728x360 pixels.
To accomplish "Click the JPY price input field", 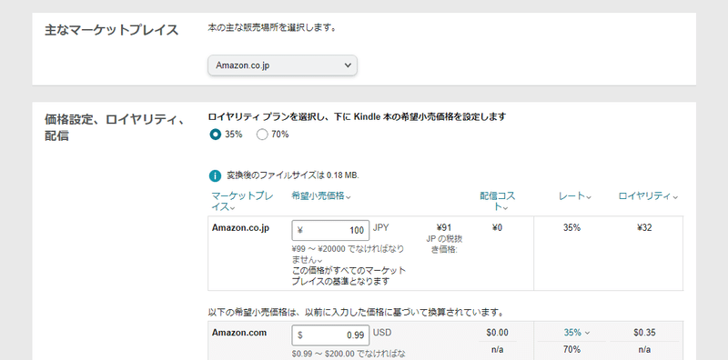I will pos(330,231).
